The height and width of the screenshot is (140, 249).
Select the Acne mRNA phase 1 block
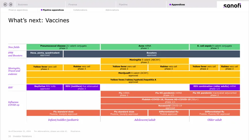145,47
